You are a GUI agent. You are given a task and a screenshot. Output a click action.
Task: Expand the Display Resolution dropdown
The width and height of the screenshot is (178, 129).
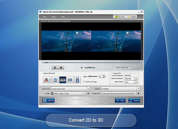coord(136,79)
